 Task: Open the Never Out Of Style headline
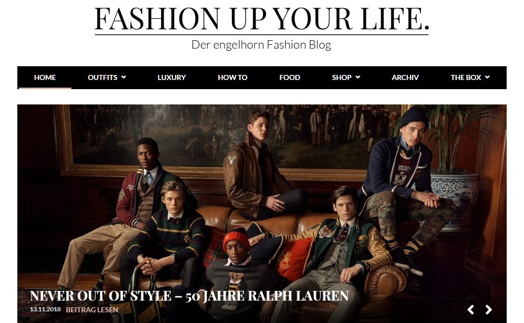point(189,296)
